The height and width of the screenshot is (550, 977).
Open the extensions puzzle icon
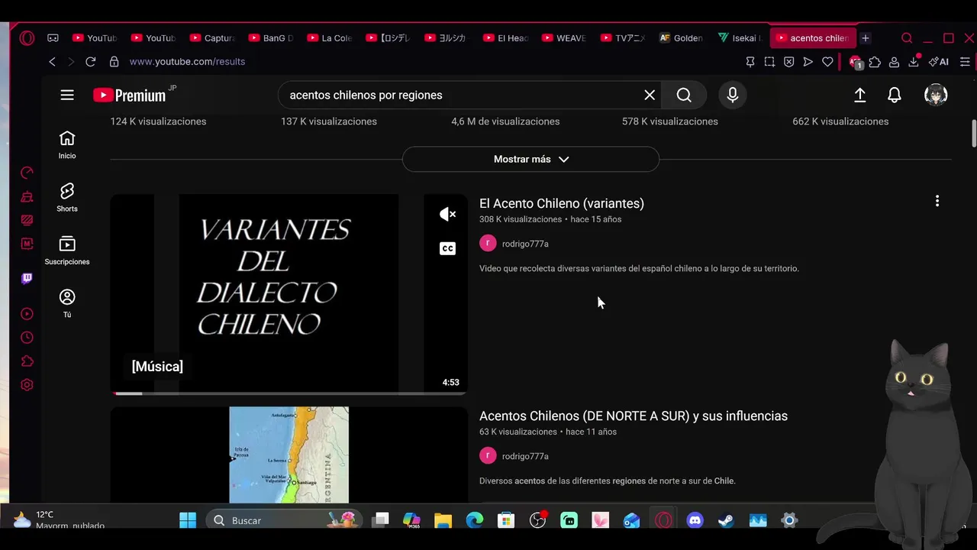tap(875, 62)
